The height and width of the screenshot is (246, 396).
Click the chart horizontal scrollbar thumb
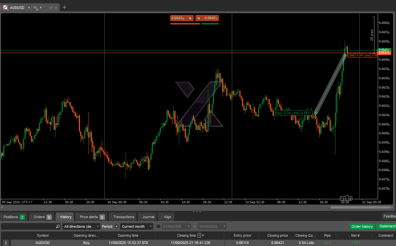click(360, 207)
